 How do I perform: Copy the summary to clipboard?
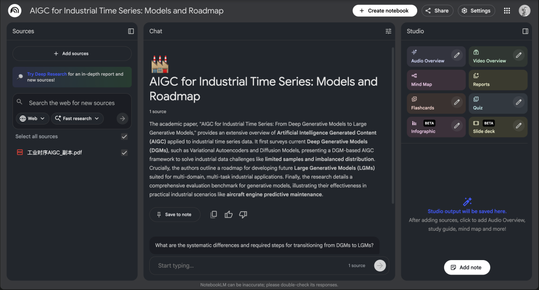click(x=214, y=214)
